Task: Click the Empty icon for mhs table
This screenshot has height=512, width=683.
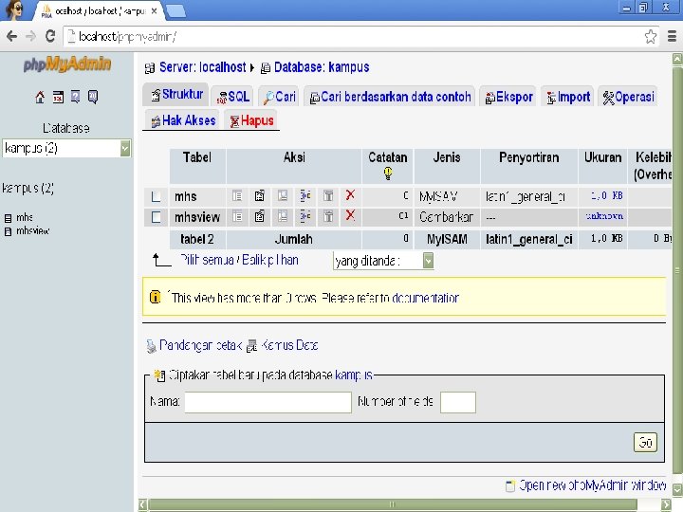Action: point(328,196)
